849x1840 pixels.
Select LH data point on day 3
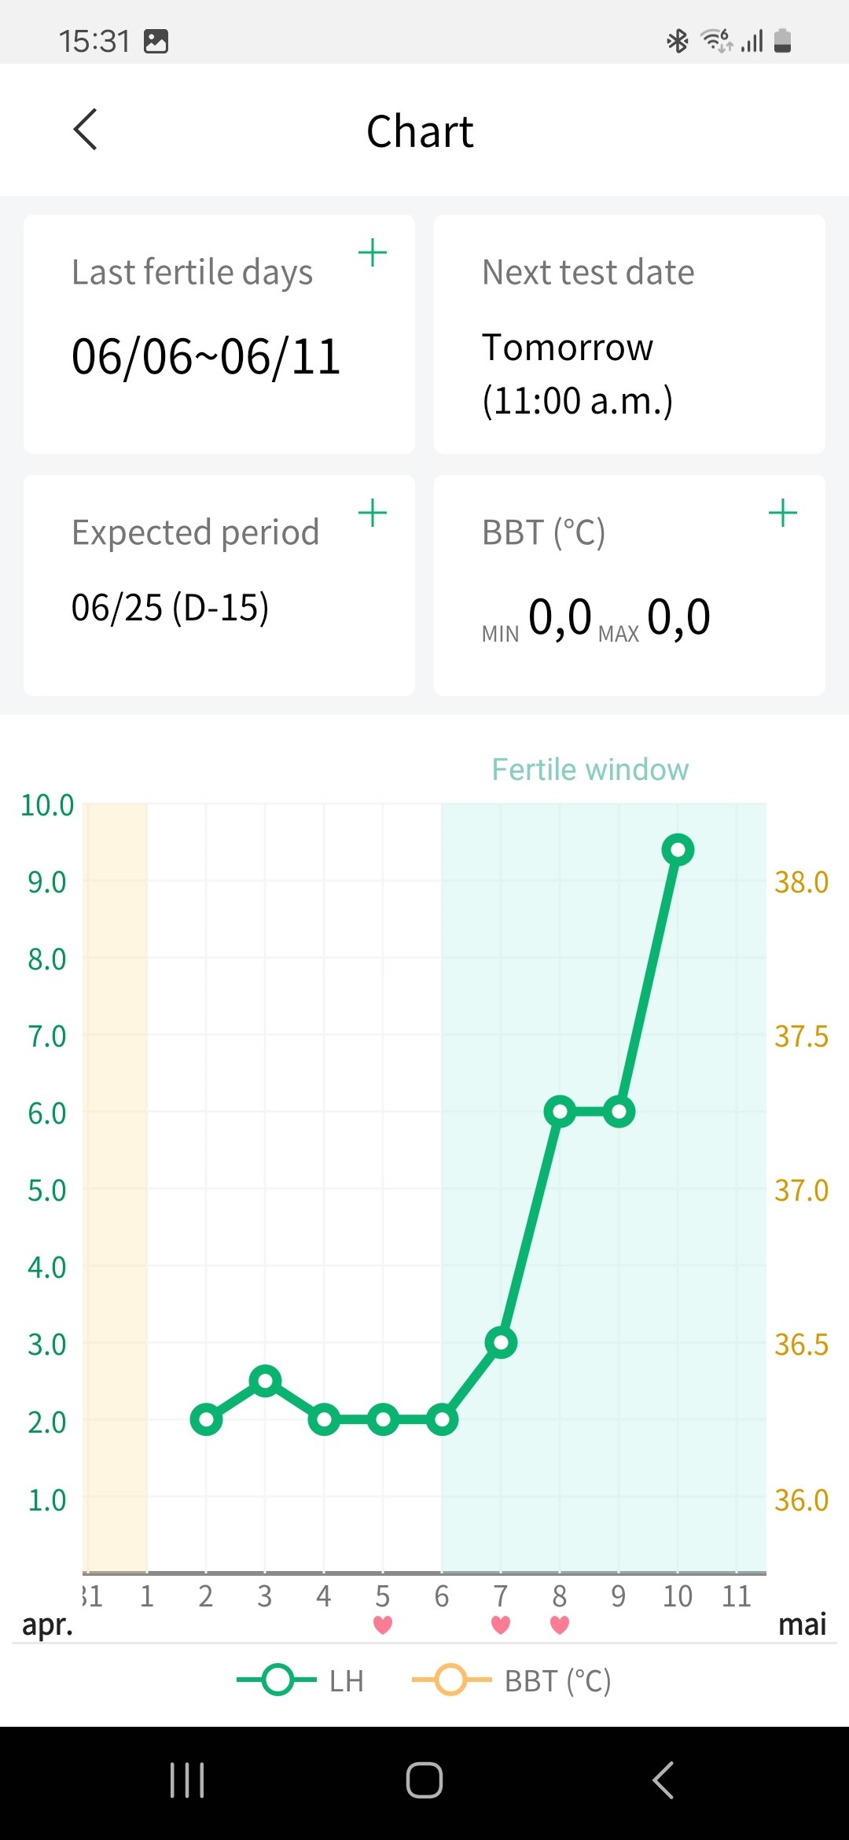(265, 1380)
